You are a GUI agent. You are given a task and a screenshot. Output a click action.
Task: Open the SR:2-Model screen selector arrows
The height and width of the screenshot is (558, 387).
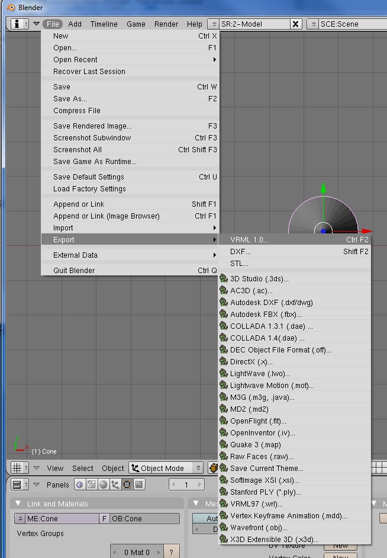tap(214, 24)
